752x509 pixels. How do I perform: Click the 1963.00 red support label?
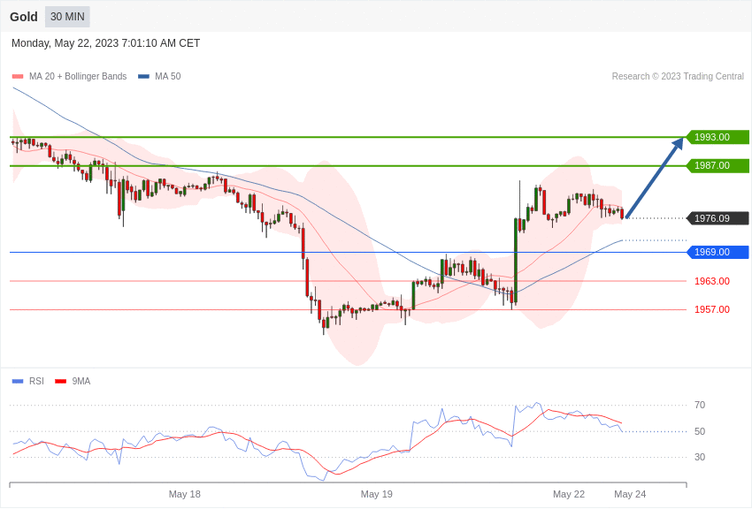tap(712, 281)
